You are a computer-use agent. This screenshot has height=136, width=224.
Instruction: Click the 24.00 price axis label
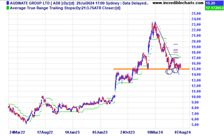(196, 19)
